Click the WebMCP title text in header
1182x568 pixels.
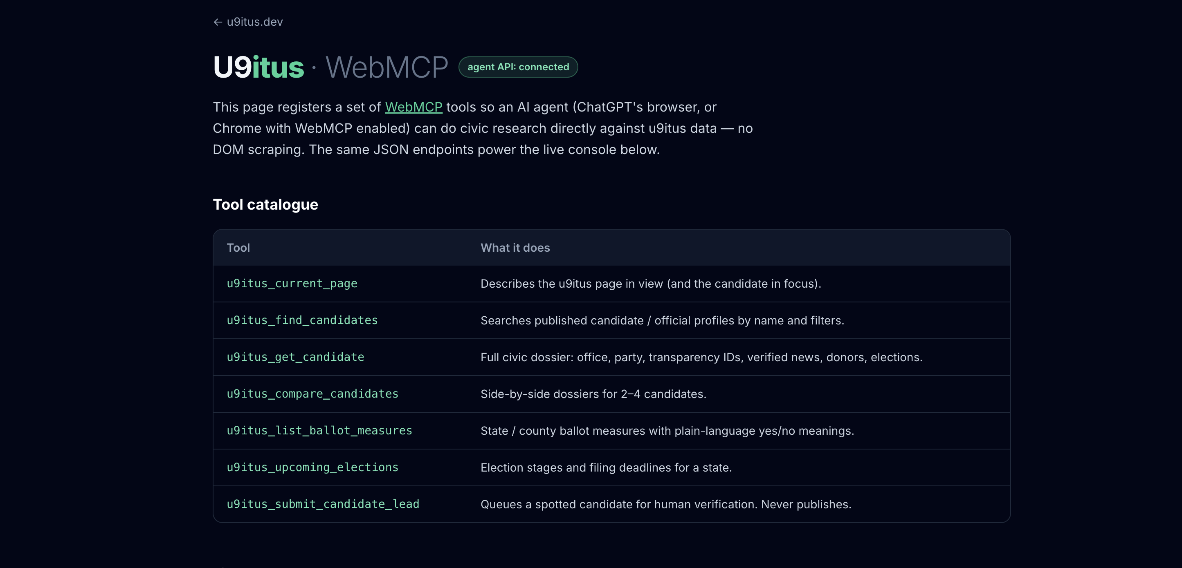pos(387,67)
